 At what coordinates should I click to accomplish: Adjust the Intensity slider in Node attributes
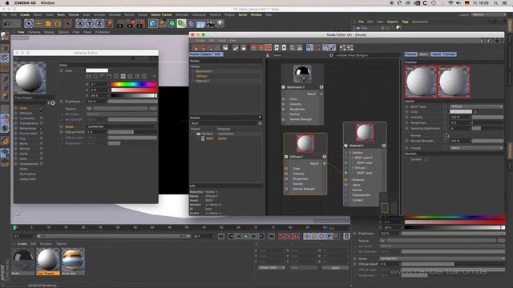point(487,118)
